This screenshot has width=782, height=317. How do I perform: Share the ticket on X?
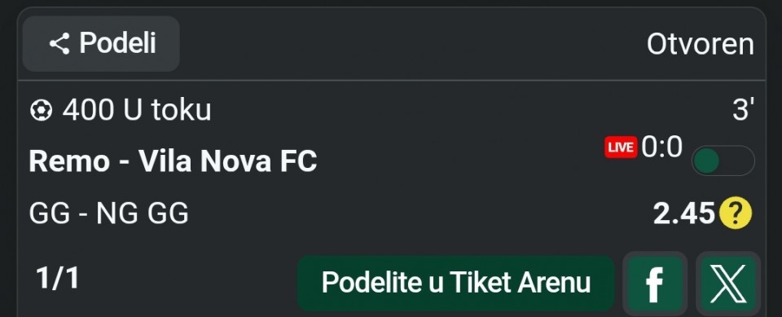click(728, 283)
